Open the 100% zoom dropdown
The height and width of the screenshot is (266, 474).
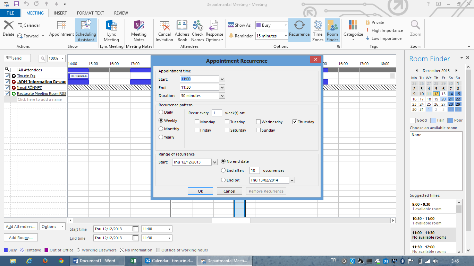point(62,58)
